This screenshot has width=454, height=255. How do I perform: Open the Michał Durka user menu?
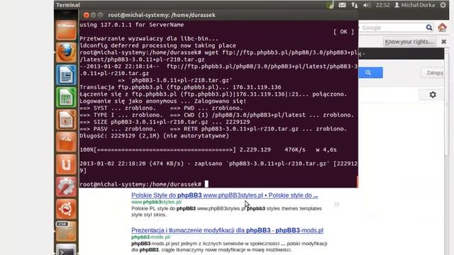414,5
